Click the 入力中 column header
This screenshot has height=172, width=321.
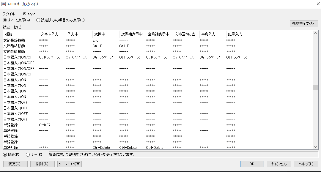(x=79, y=34)
